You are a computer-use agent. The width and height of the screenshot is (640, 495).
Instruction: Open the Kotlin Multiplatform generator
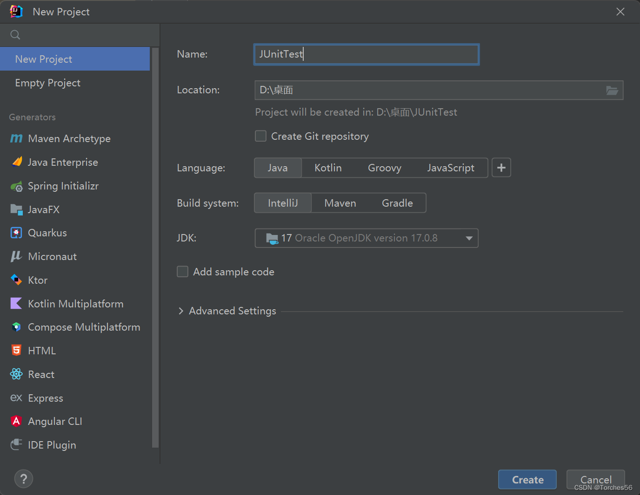[x=75, y=304]
